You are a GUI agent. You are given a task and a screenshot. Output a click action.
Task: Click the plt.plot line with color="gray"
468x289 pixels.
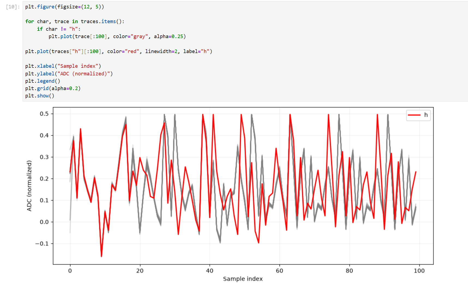coord(117,36)
